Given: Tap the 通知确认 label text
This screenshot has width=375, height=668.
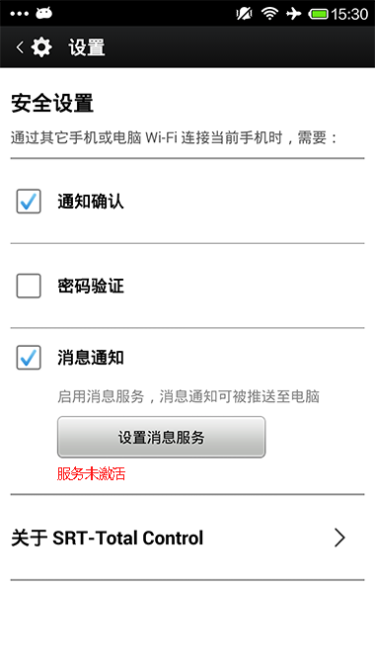Looking at the screenshot, I should pyautogui.click(x=91, y=201).
